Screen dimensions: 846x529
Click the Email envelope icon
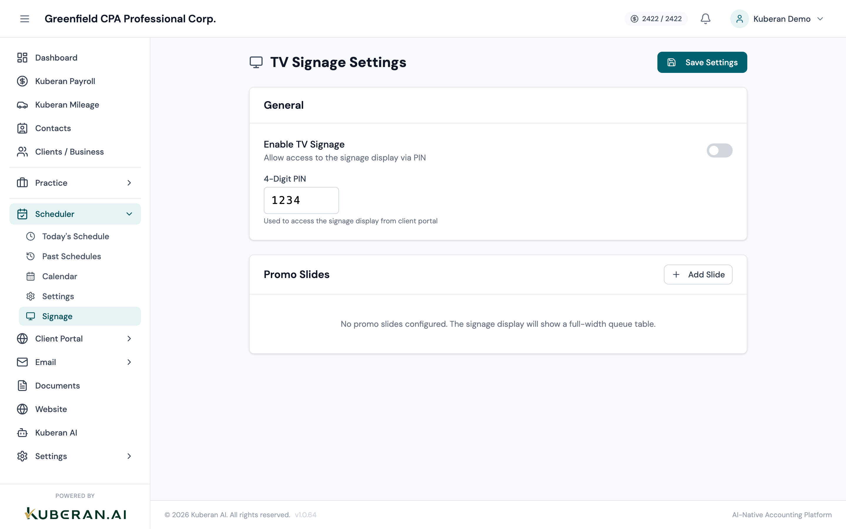(x=22, y=362)
